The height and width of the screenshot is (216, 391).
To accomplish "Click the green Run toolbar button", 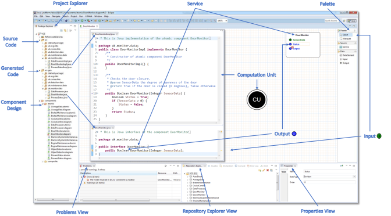I will pos(82,21).
